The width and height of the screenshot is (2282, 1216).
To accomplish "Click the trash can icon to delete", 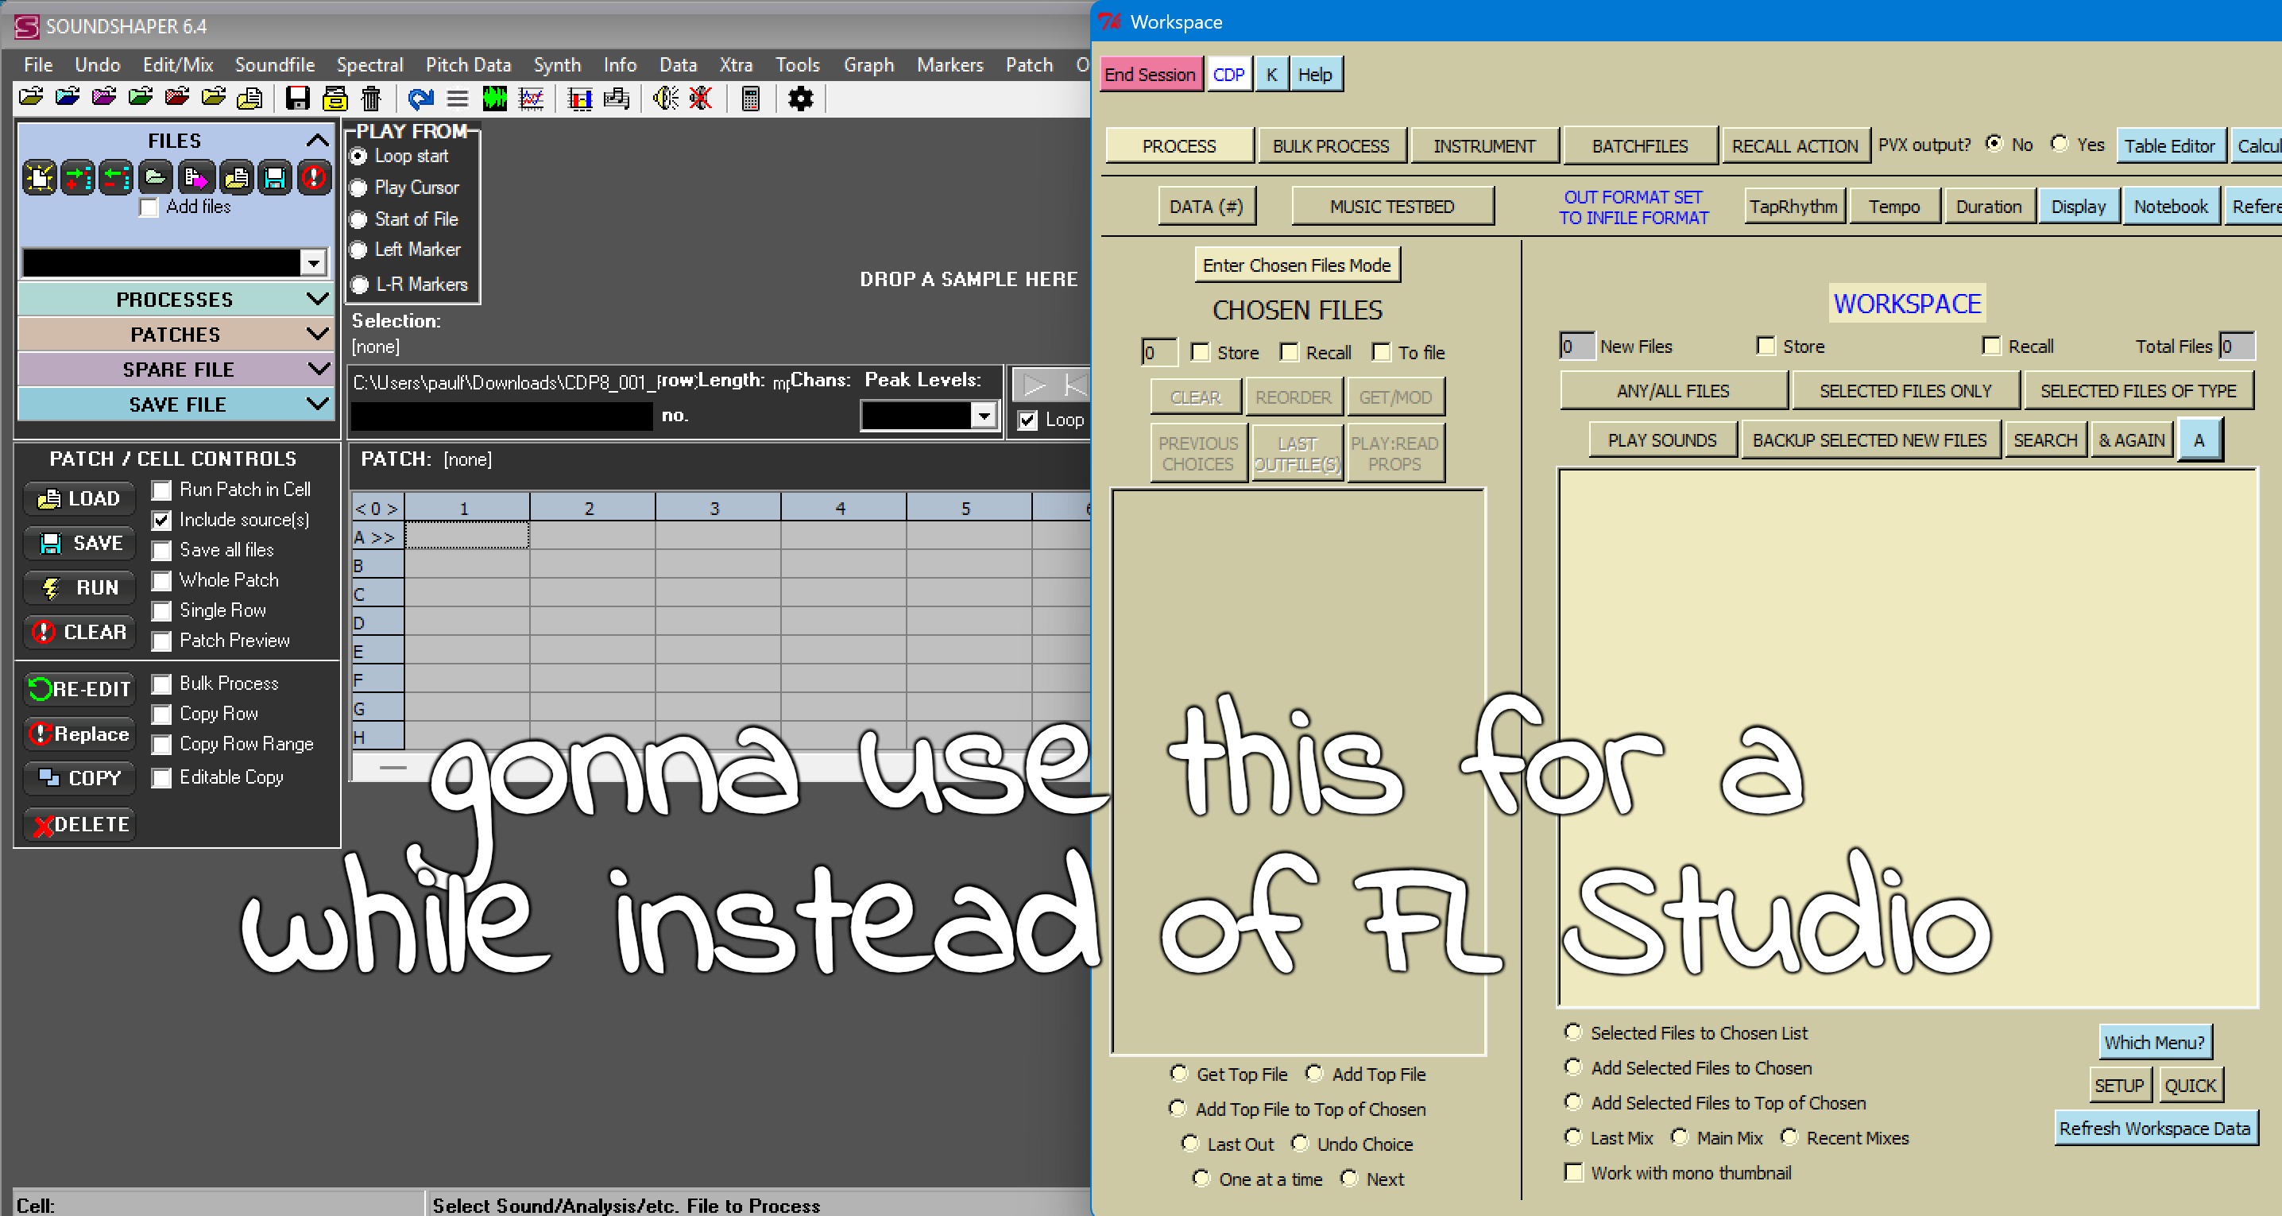I will click(371, 99).
